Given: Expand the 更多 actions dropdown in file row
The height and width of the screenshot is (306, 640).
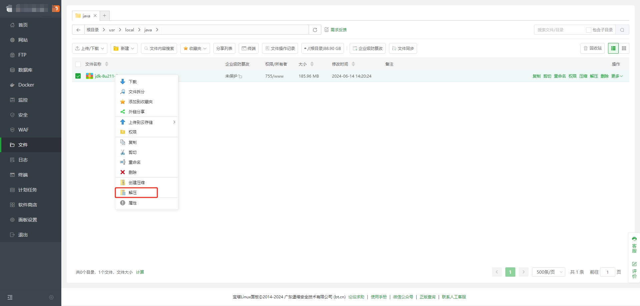Looking at the screenshot, I should 617,76.
